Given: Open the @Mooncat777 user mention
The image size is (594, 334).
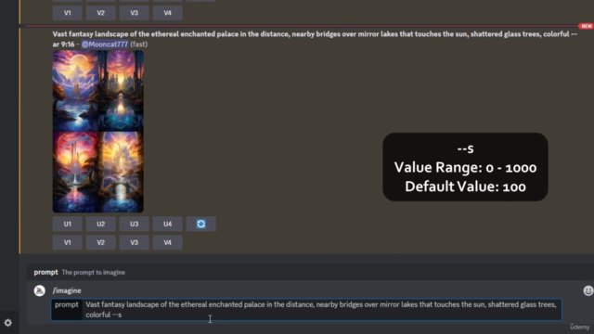Looking at the screenshot, I should click(105, 44).
